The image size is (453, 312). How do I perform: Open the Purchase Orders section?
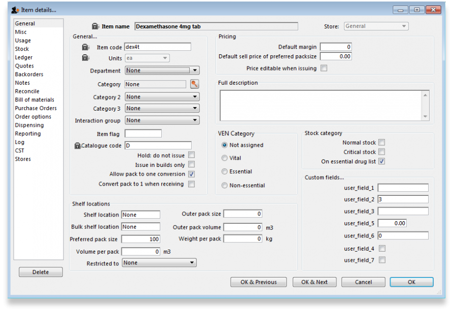pyautogui.click(x=36, y=108)
